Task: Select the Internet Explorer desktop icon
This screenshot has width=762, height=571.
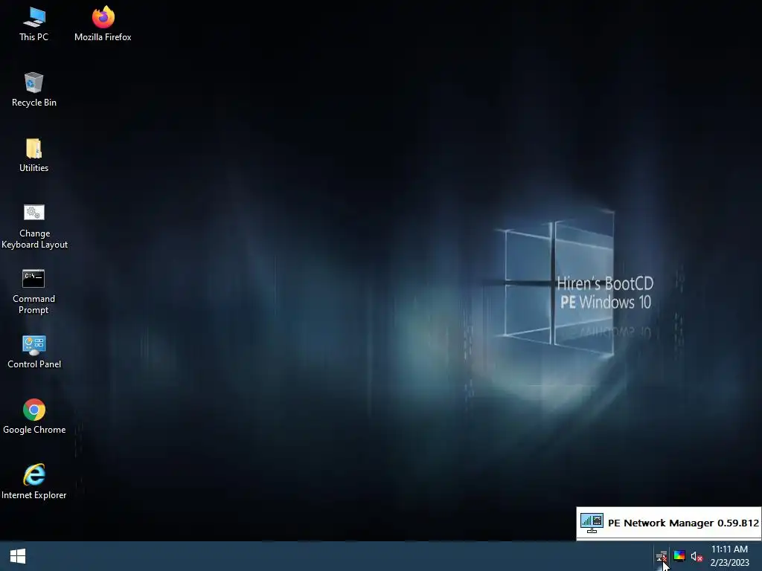Action: tap(34, 482)
